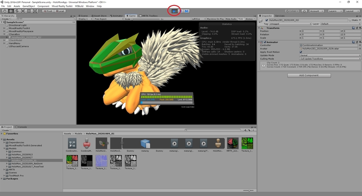The image size is (362, 196).
Task: Collapse the CharaBox hierarchy item
Action: 4,34
